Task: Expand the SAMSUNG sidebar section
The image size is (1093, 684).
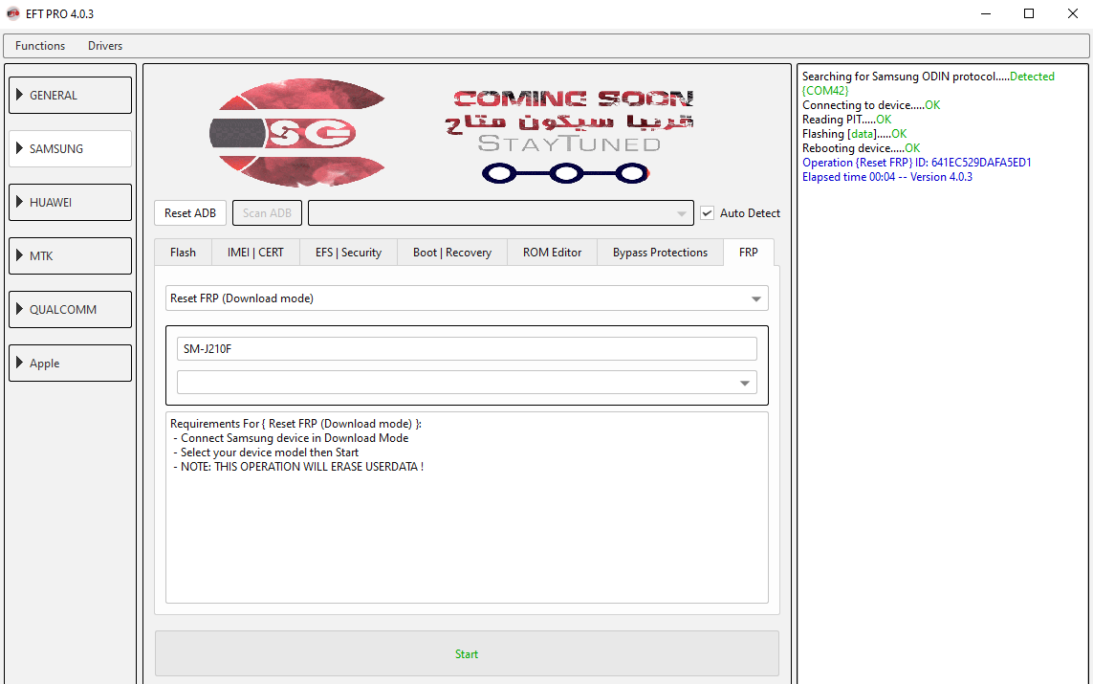Action: pos(70,148)
